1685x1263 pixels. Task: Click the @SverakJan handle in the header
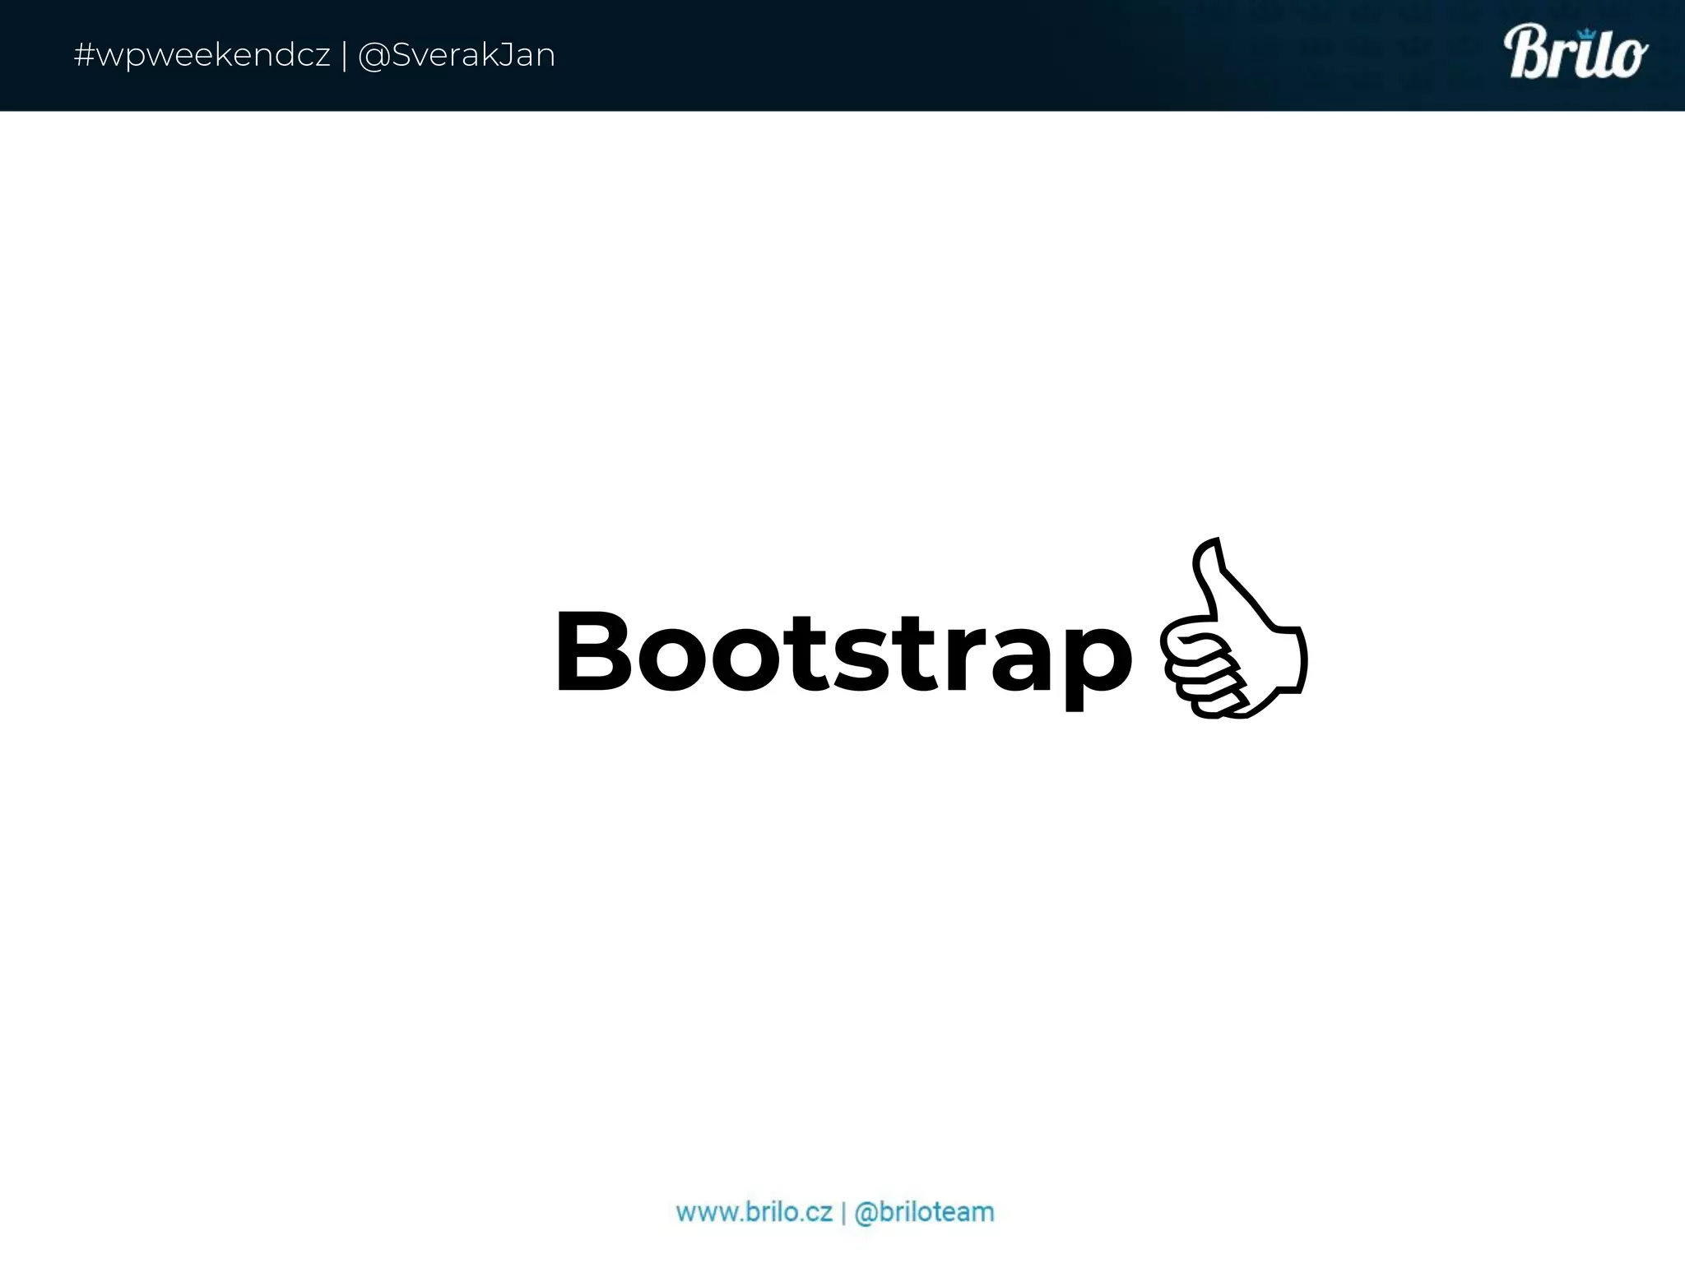click(457, 56)
